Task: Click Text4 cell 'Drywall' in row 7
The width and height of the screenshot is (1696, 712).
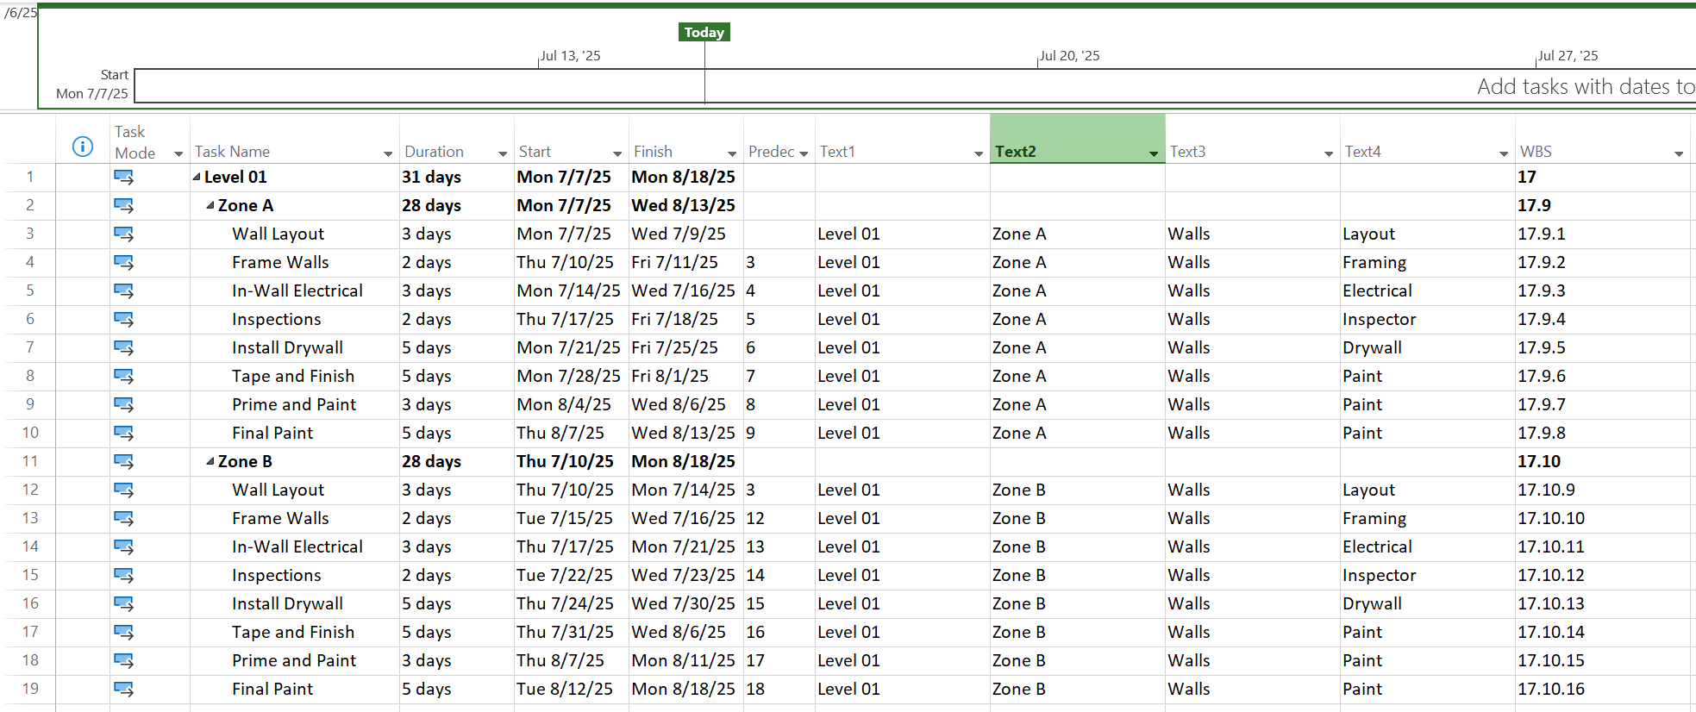Action: pyautogui.click(x=1372, y=347)
